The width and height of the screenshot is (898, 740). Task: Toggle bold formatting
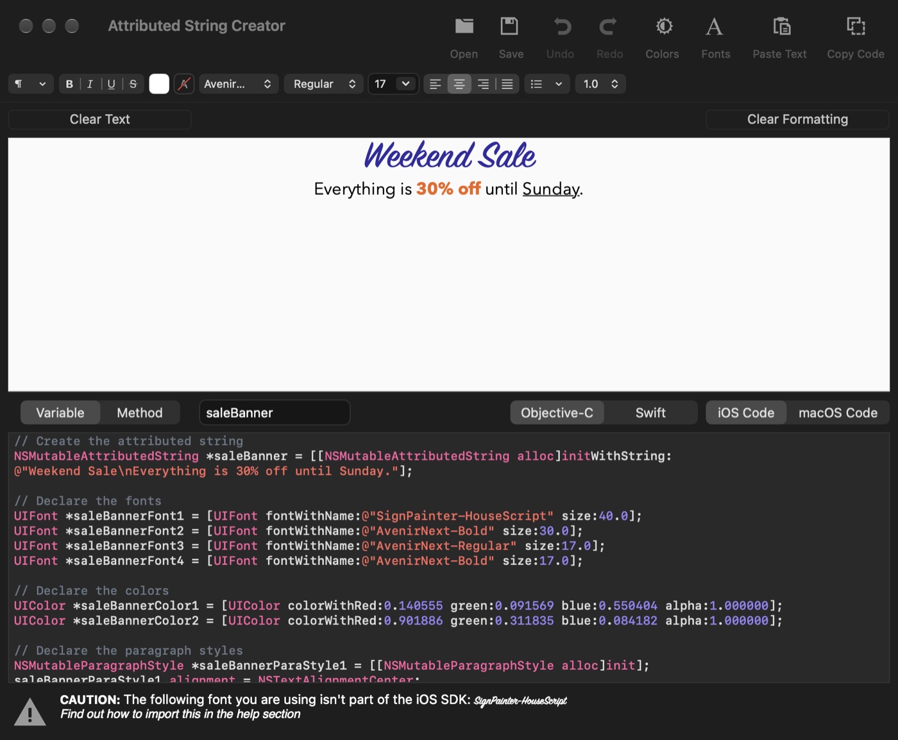pos(69,84)
